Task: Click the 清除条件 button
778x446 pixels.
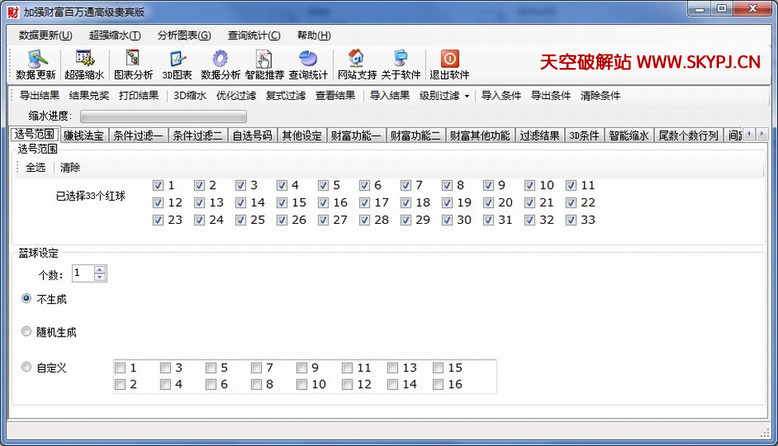Action: [x=600, y=96]
